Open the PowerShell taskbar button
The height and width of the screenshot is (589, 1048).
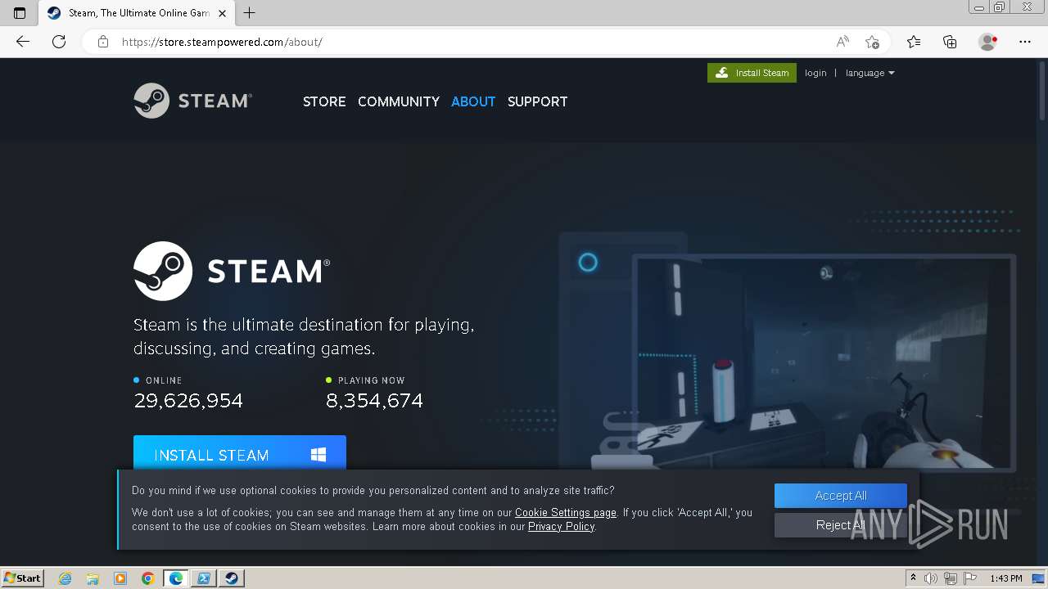(x=204, y=578)
